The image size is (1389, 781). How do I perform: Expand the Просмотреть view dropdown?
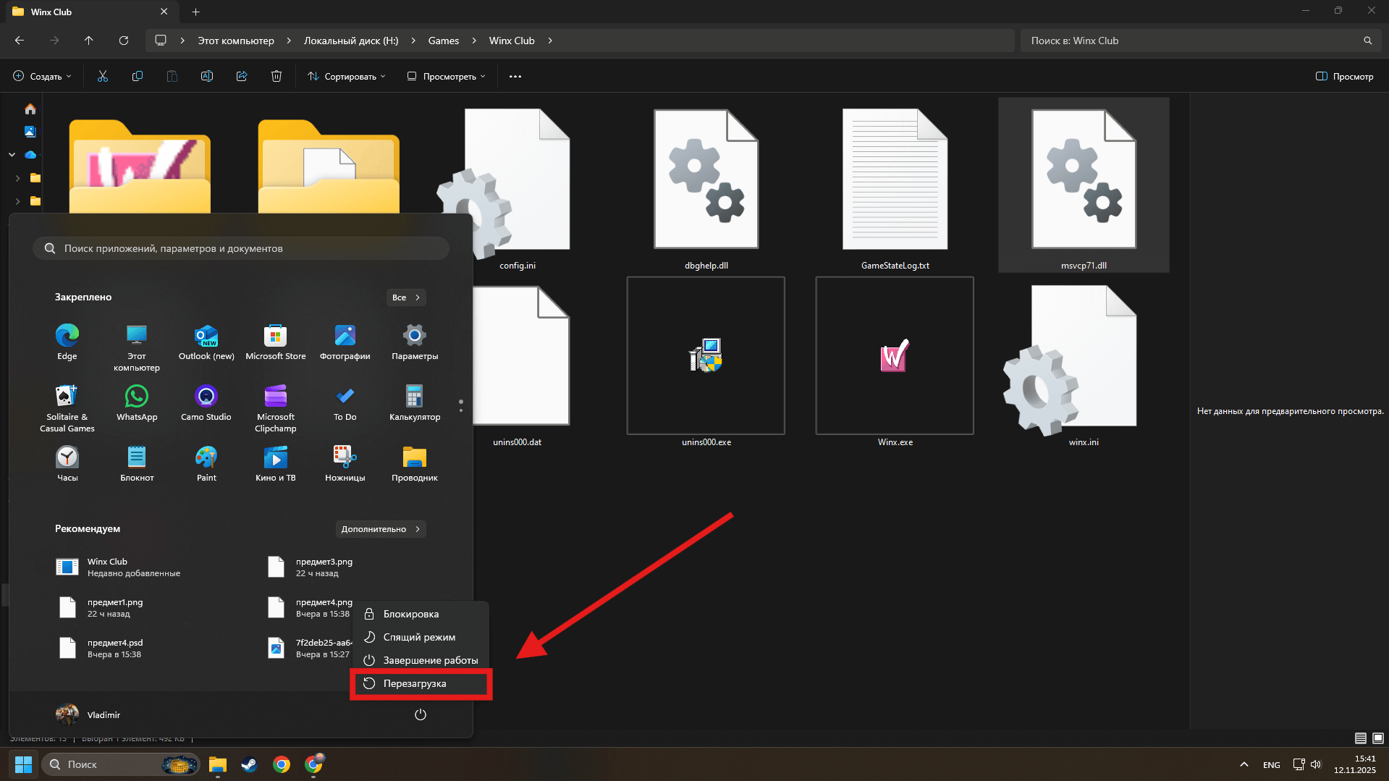[x=446, y=76]
